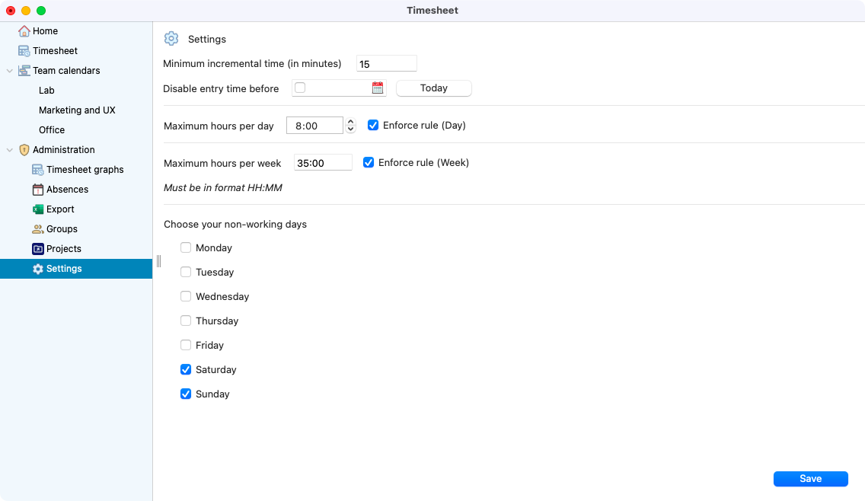The height and width of the screenshot is (501, 865).
Task: Decrease maximum hours per day with down arrow
Action: coord(350,129)
